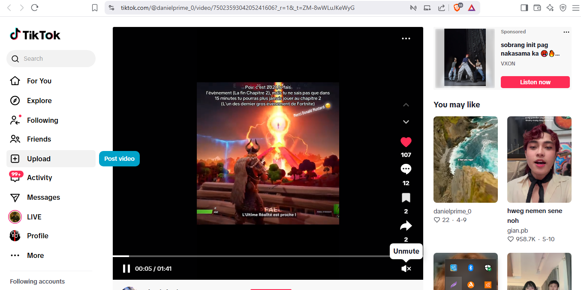Open the Brave Wallet icon
The height and width of the screenshot is (290, 581).
coord(537,8)
